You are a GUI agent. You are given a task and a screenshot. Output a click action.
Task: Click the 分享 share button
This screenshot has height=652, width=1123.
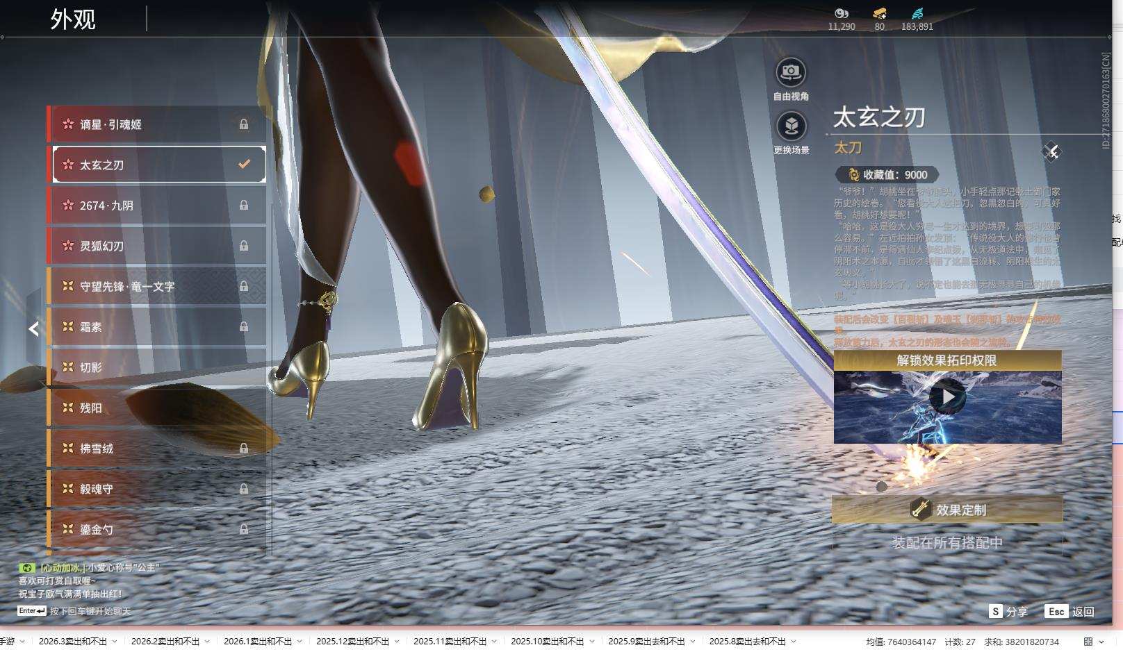(1008, 611)
